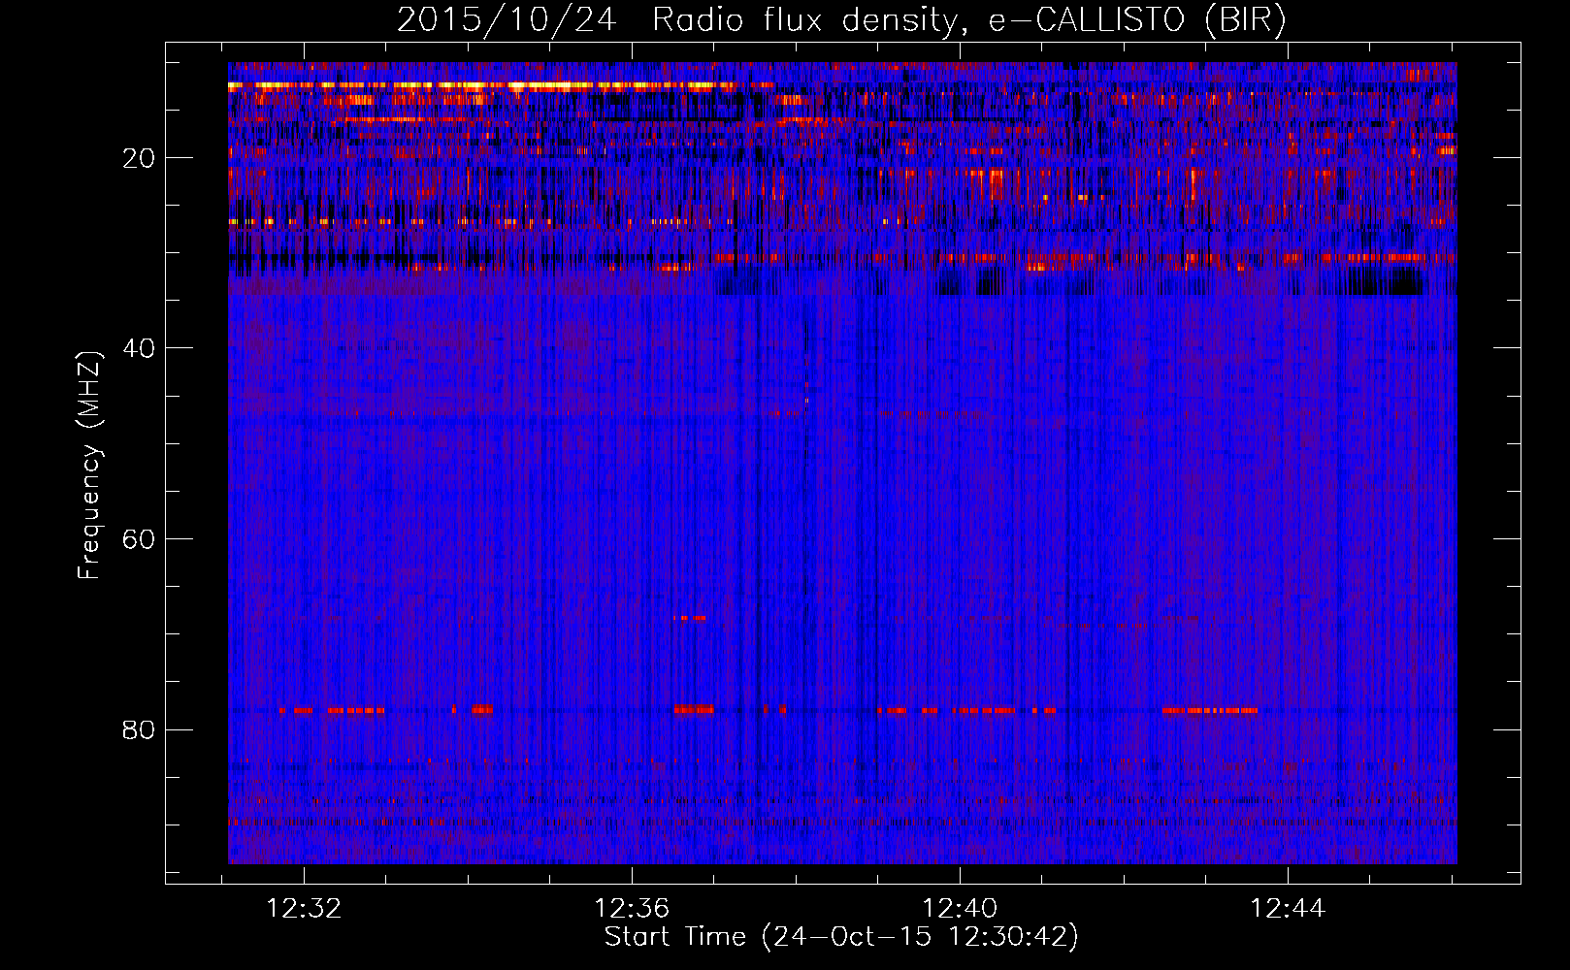The height and width of the screenshot is (970, 1570).
Task: Click the bright yellow-white band near the top of the spectrogram
Action: [485, 85]
